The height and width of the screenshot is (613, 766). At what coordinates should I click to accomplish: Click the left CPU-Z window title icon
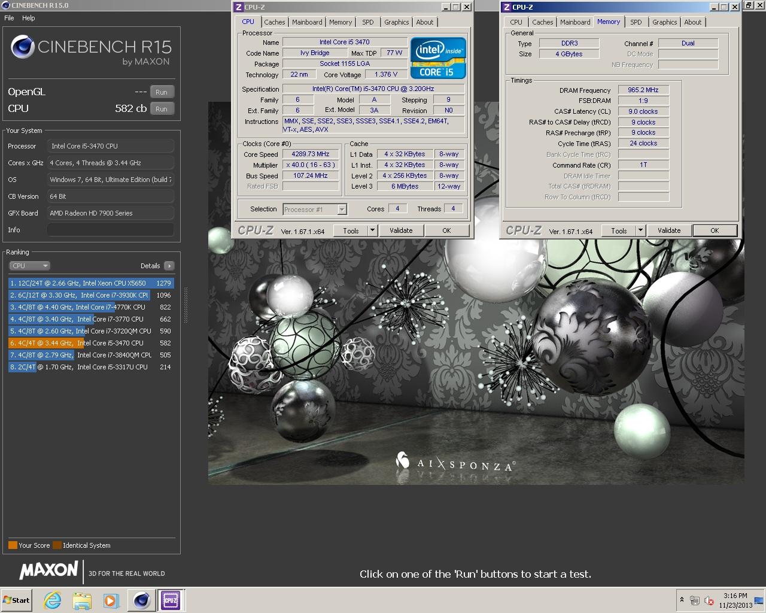pos(238,7)
